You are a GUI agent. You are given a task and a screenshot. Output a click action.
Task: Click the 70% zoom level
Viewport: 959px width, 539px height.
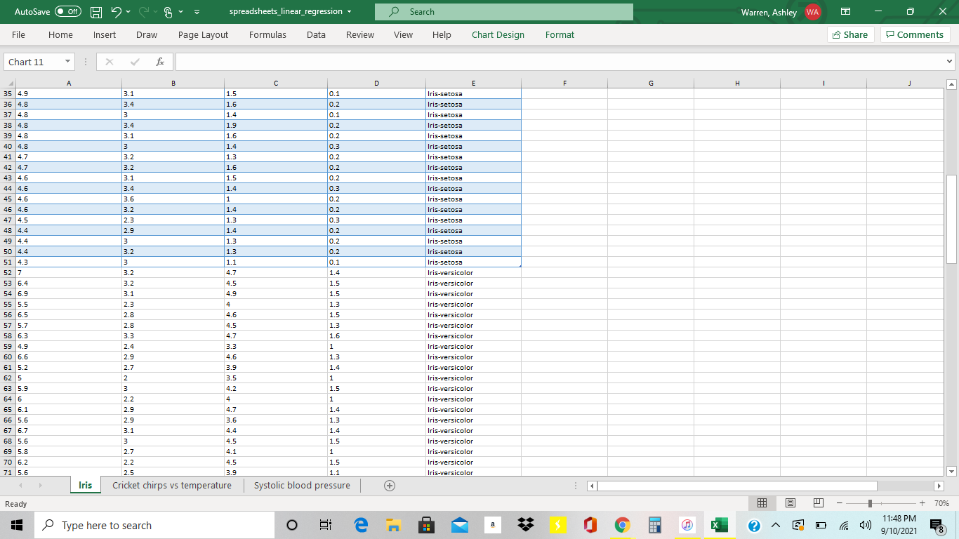(941, 503)
